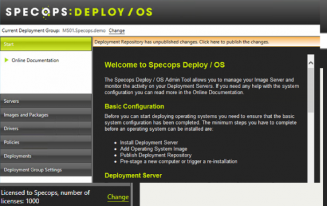The image size is (327, 206).
Task: Click the banner to publish repository changes
Action: (x=206, y=42)
